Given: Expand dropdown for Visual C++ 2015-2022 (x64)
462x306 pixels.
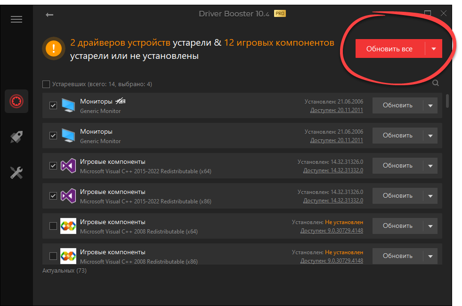Looking at the screenshot, I should point(430,166).
